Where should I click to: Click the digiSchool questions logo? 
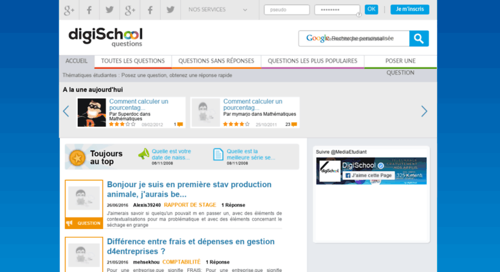click(x=106, y=37)
